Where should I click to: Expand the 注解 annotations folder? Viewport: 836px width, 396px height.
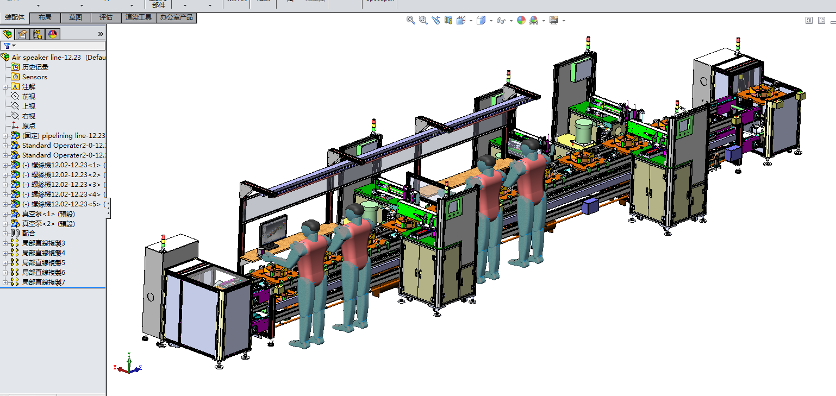click(x=5, y=86)
